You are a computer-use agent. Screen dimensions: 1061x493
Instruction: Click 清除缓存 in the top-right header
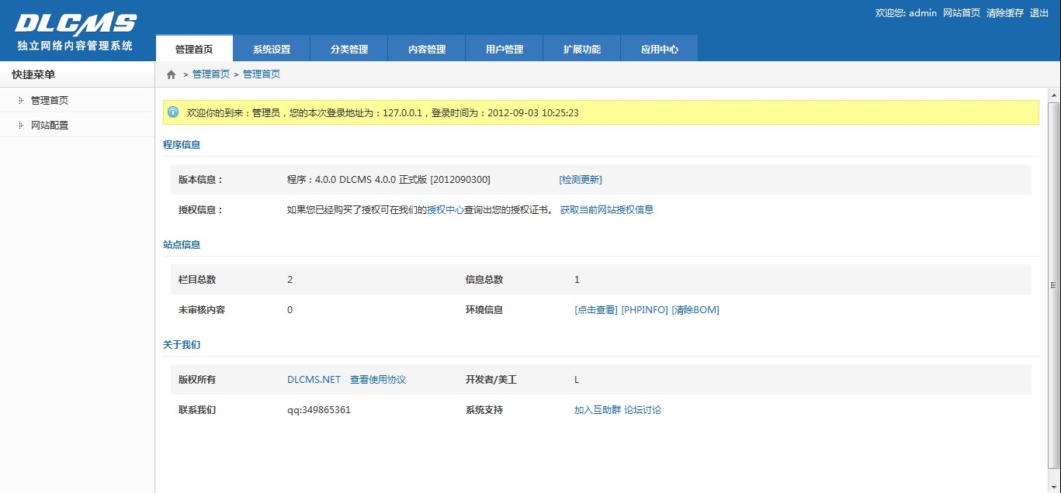(1004, 13)
